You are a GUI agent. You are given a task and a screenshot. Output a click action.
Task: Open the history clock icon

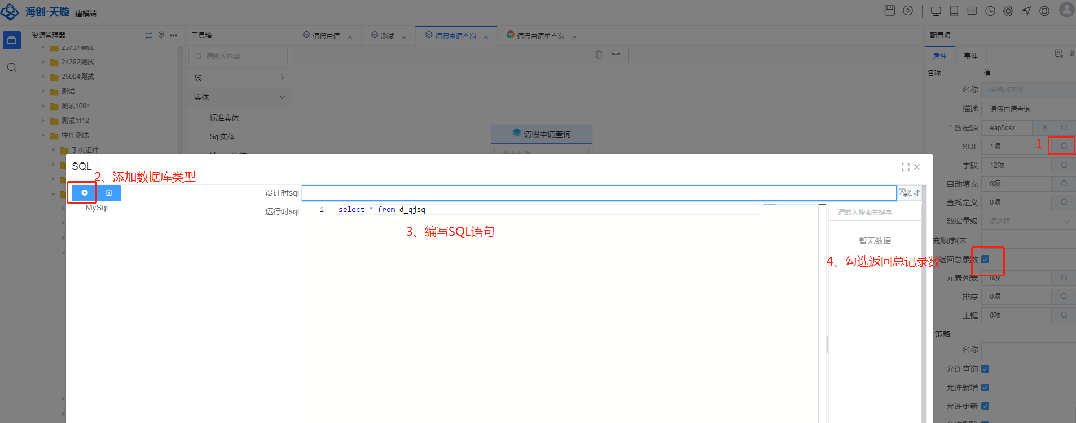(990, 11)
